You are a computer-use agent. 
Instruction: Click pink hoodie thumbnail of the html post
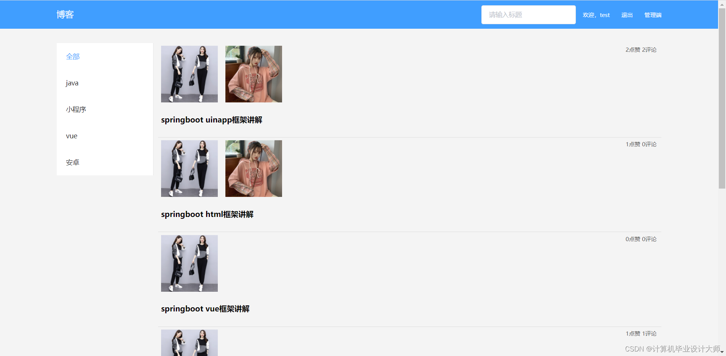(254, 169)
